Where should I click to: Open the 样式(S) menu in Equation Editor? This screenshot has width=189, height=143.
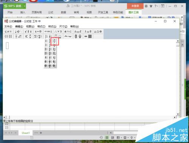coord(52,26)
